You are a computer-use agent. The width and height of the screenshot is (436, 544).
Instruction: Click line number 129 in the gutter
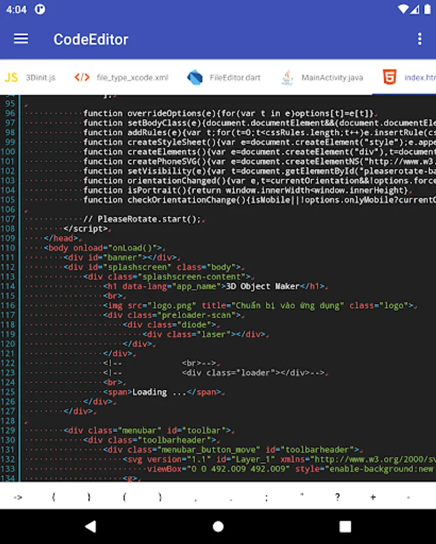[8, 430]
